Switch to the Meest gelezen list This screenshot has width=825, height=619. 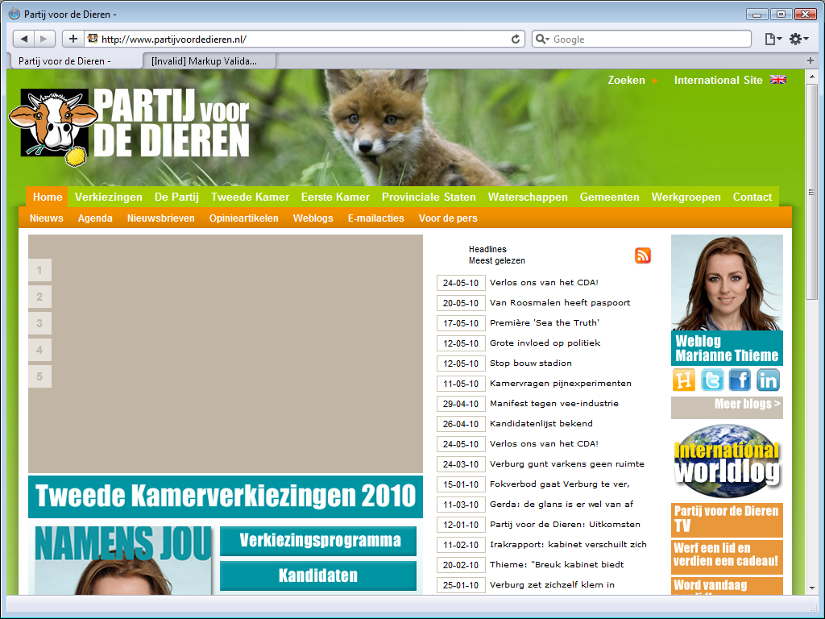point(496,260)
